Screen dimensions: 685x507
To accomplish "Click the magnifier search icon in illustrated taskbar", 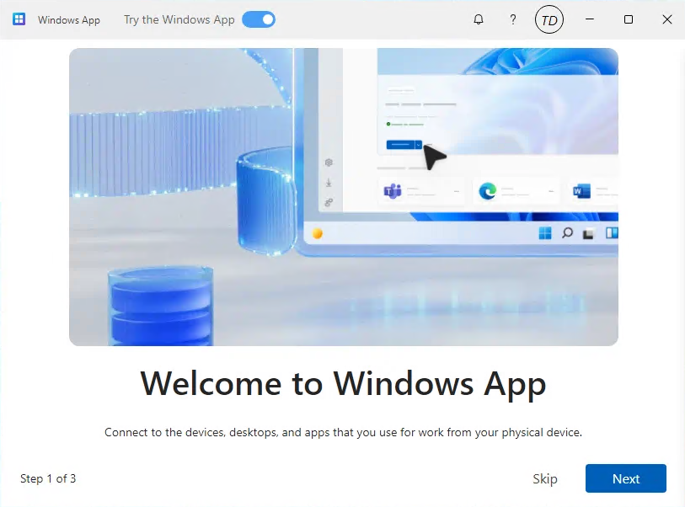I will pos(567,233).
